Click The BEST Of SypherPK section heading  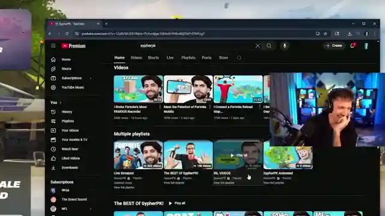(x=139, y=203)
